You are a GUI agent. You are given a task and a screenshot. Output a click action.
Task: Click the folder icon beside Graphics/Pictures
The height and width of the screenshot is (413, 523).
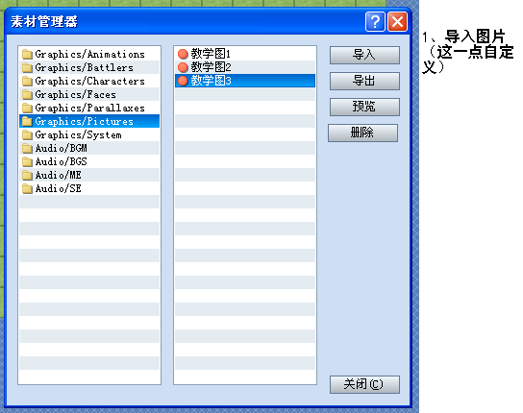[x=27, y=121]
